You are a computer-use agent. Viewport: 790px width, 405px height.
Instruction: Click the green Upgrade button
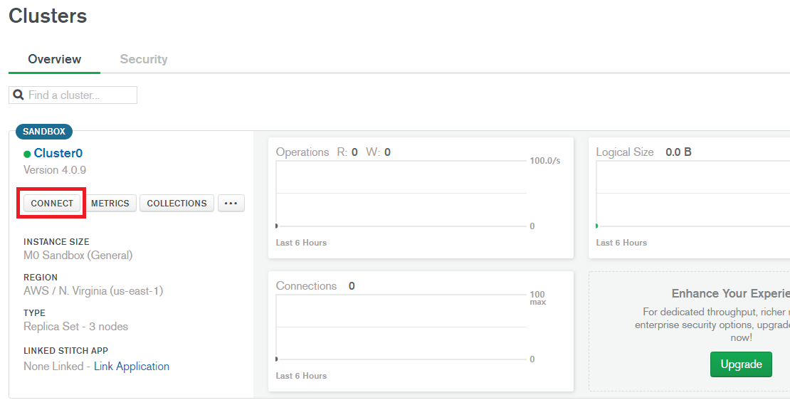coord(741,364)
